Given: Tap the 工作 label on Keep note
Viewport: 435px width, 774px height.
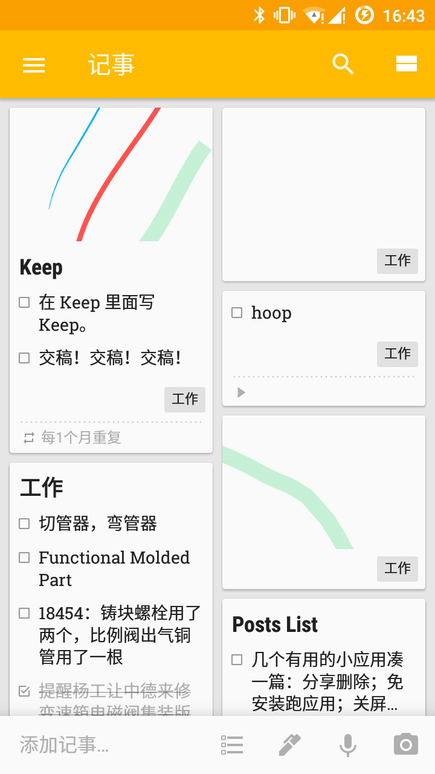Looking at the screenshot, I should pos(185,399).
